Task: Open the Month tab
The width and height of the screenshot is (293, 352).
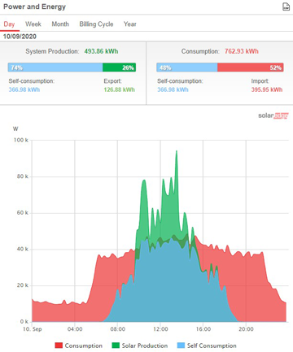Action: coord(60,24)
